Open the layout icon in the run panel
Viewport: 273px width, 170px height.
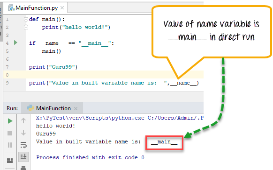tap(10, 161)
